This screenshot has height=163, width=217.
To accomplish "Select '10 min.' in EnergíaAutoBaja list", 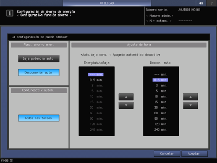I will (x=97, y=97).
